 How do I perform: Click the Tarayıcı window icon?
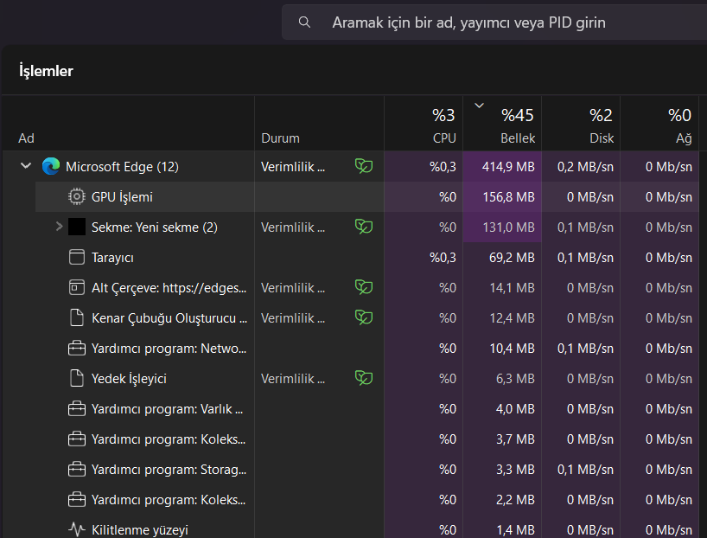pyautogui.click(x=77, y=257)
